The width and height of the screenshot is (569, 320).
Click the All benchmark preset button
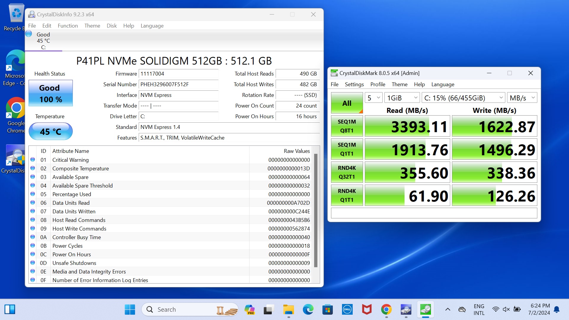[346, 103]
